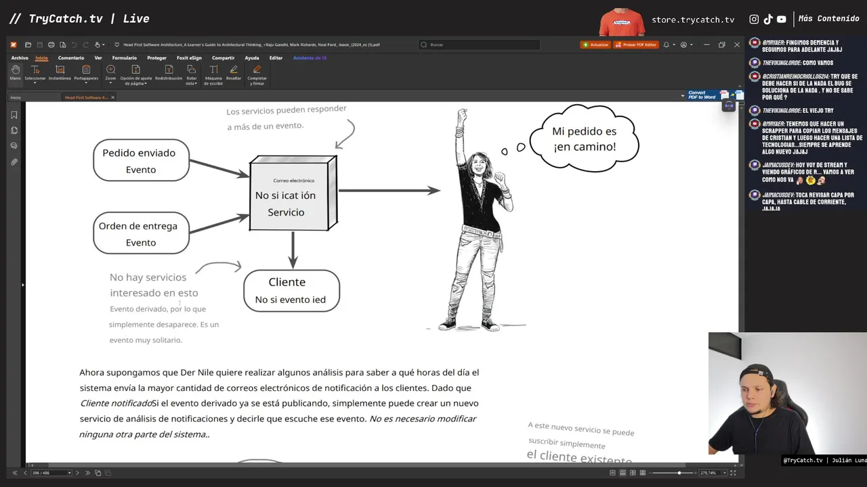Click the notifications bell icon

coord(666,45)
